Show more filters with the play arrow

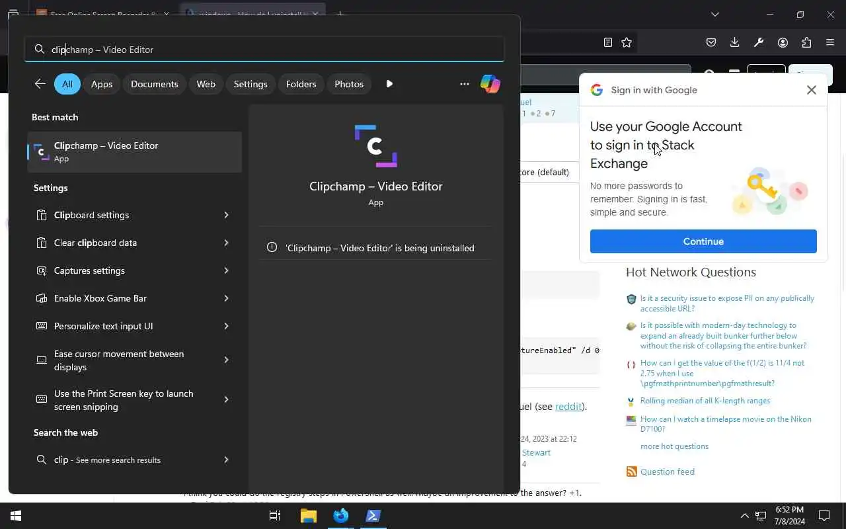coord(389,84)
